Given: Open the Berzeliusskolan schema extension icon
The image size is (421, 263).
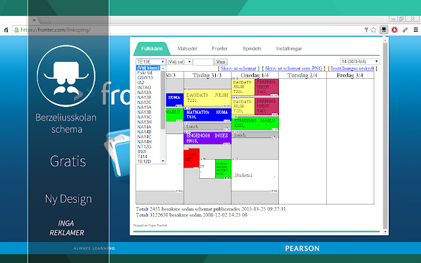Looking at the screenshot, I should [384, 30].
